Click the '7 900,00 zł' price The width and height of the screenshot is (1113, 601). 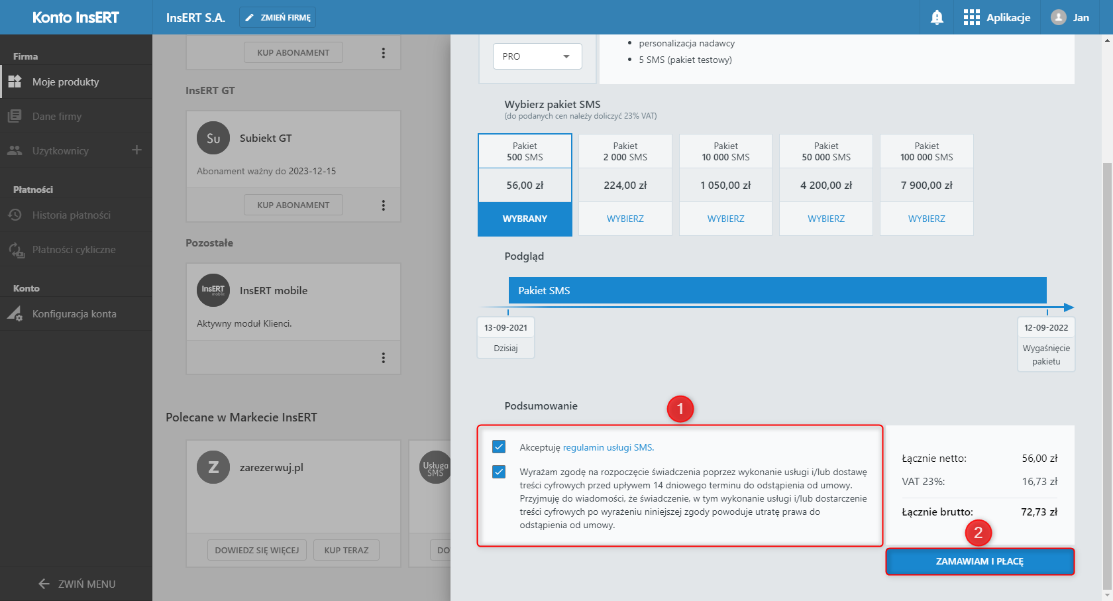(x=927, y=186)
